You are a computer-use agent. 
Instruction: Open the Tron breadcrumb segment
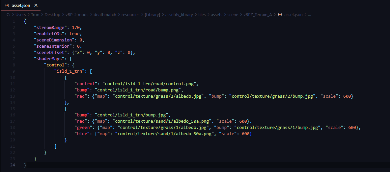pyautogui.click(x=35, y=15)
